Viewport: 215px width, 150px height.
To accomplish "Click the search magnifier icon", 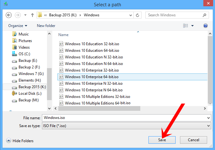I will tap(204, 15).
